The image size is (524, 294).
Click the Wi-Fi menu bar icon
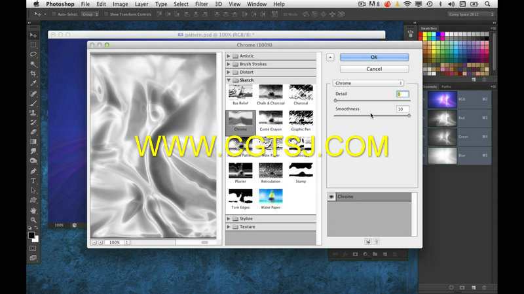click(x=407, y=4)
